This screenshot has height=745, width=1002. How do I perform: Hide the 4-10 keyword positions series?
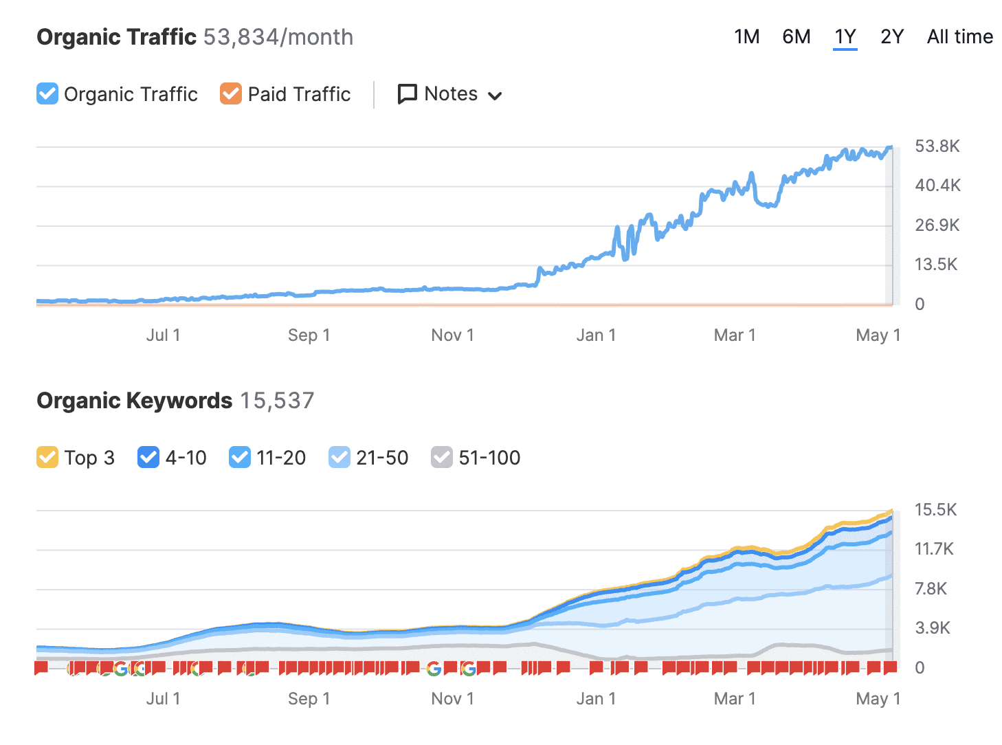coord(148,457)
